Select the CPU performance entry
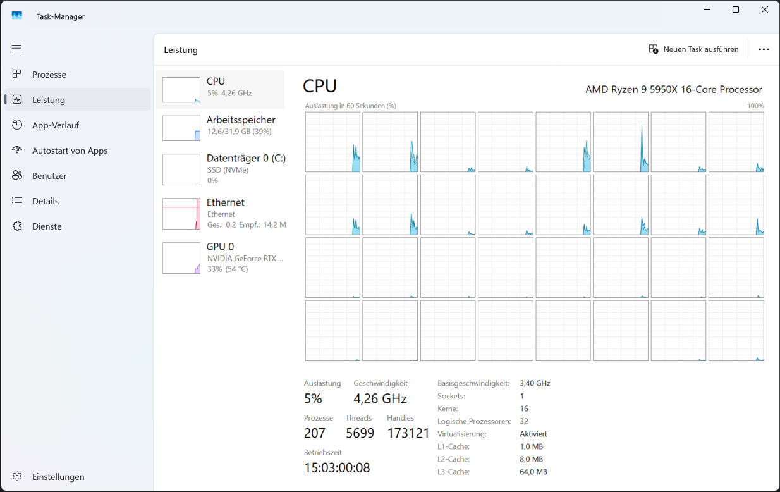The image size is (780, 492). (220, 89)
